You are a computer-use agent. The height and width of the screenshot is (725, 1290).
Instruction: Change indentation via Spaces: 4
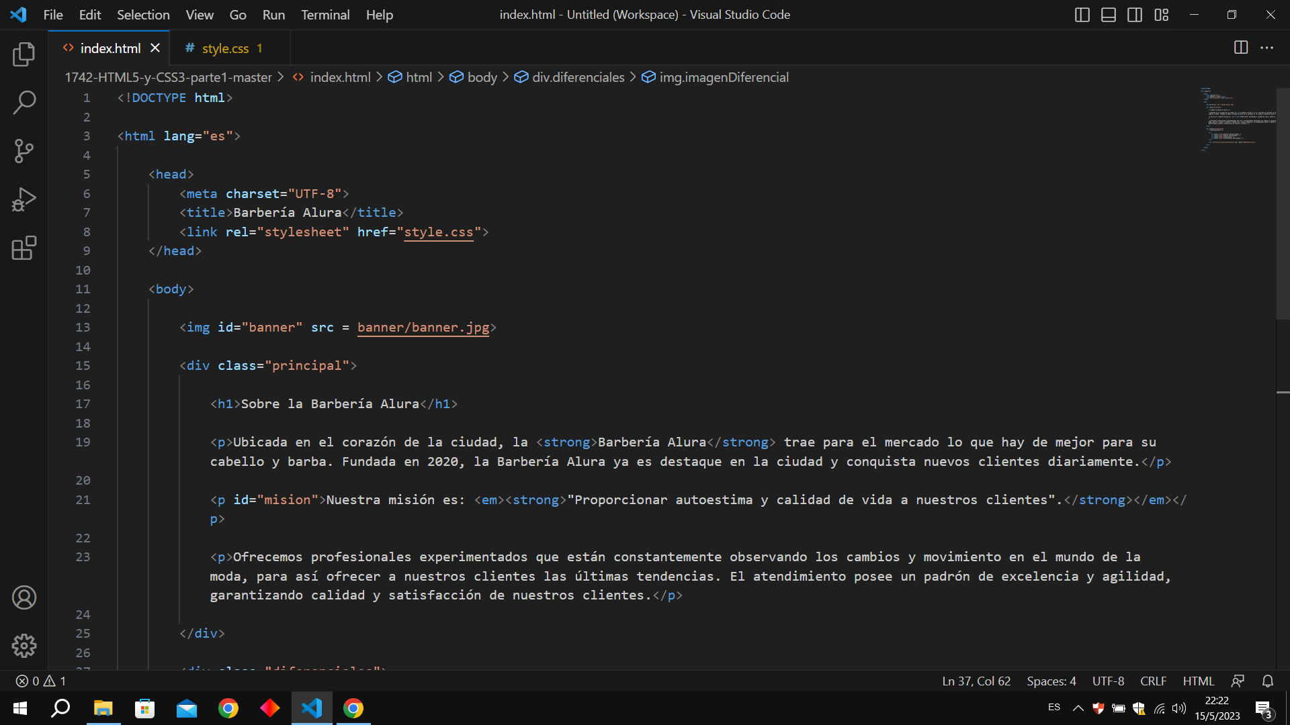(1051, 681)
